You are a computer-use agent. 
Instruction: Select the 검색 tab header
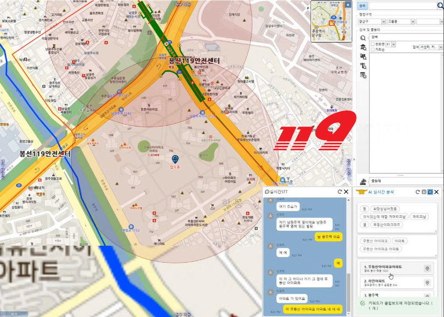375,37
